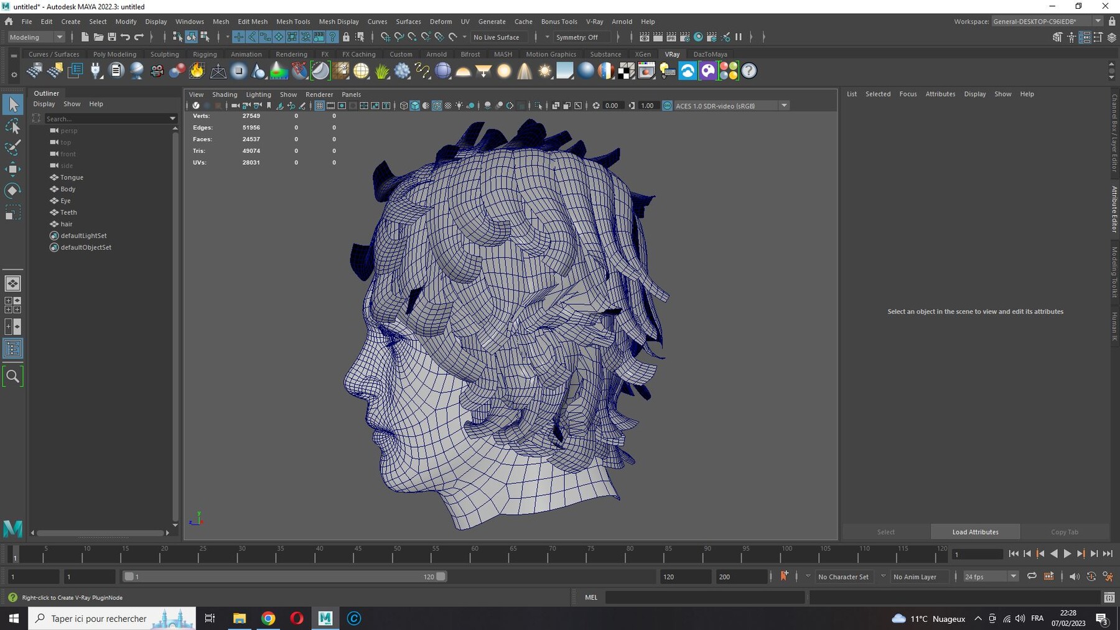Click the Load Attributes button
The width and height of the screenshot is (1120, 630).
click(975, 532)
